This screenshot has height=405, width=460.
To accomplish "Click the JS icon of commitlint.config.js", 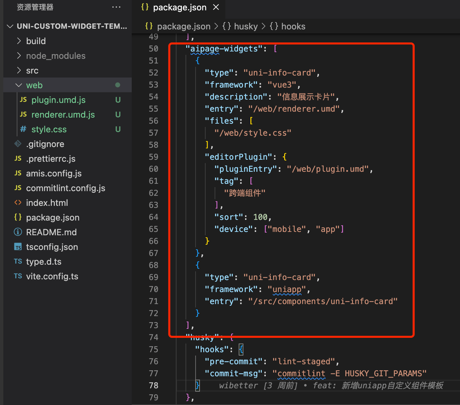I will pyautogui.click(x=18, y=188).
